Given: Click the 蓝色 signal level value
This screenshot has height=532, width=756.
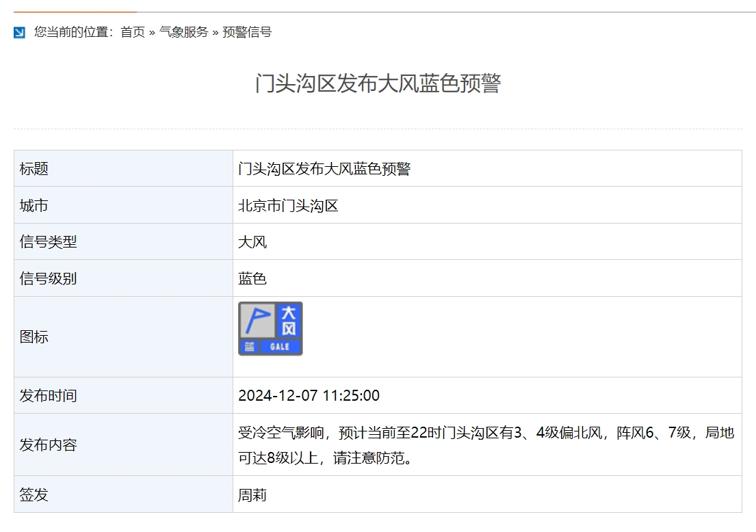Looking at the screenshot, I should 252,278.
